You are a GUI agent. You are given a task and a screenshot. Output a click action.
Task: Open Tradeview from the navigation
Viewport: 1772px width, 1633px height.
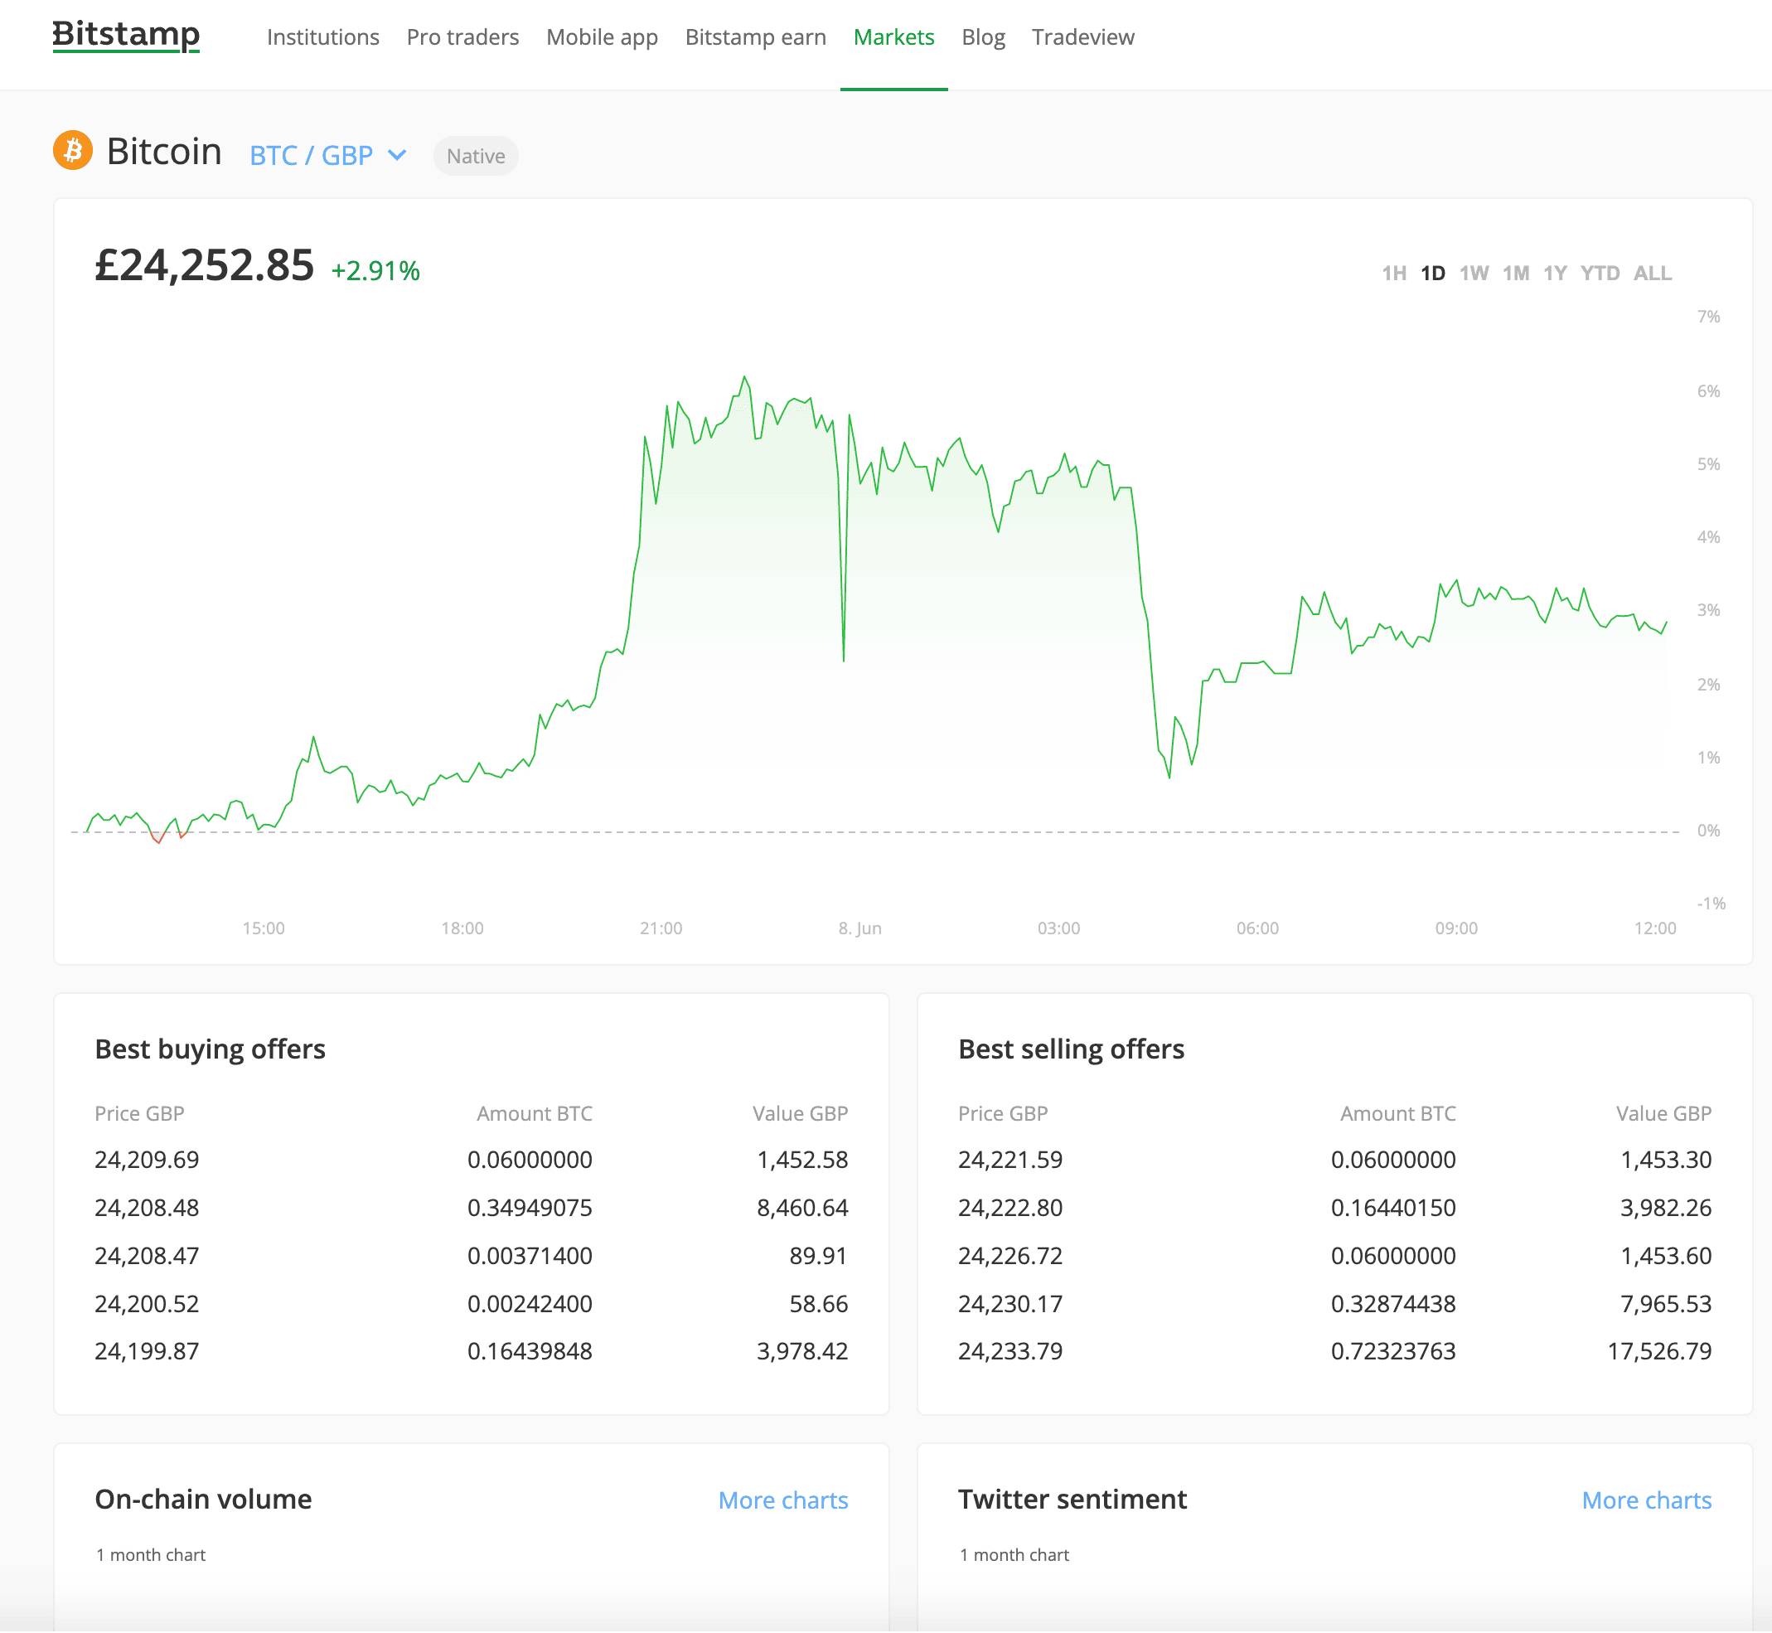[1083, 37]
